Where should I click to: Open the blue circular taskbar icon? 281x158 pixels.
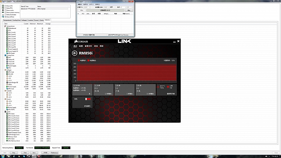[x=14, y=156]
